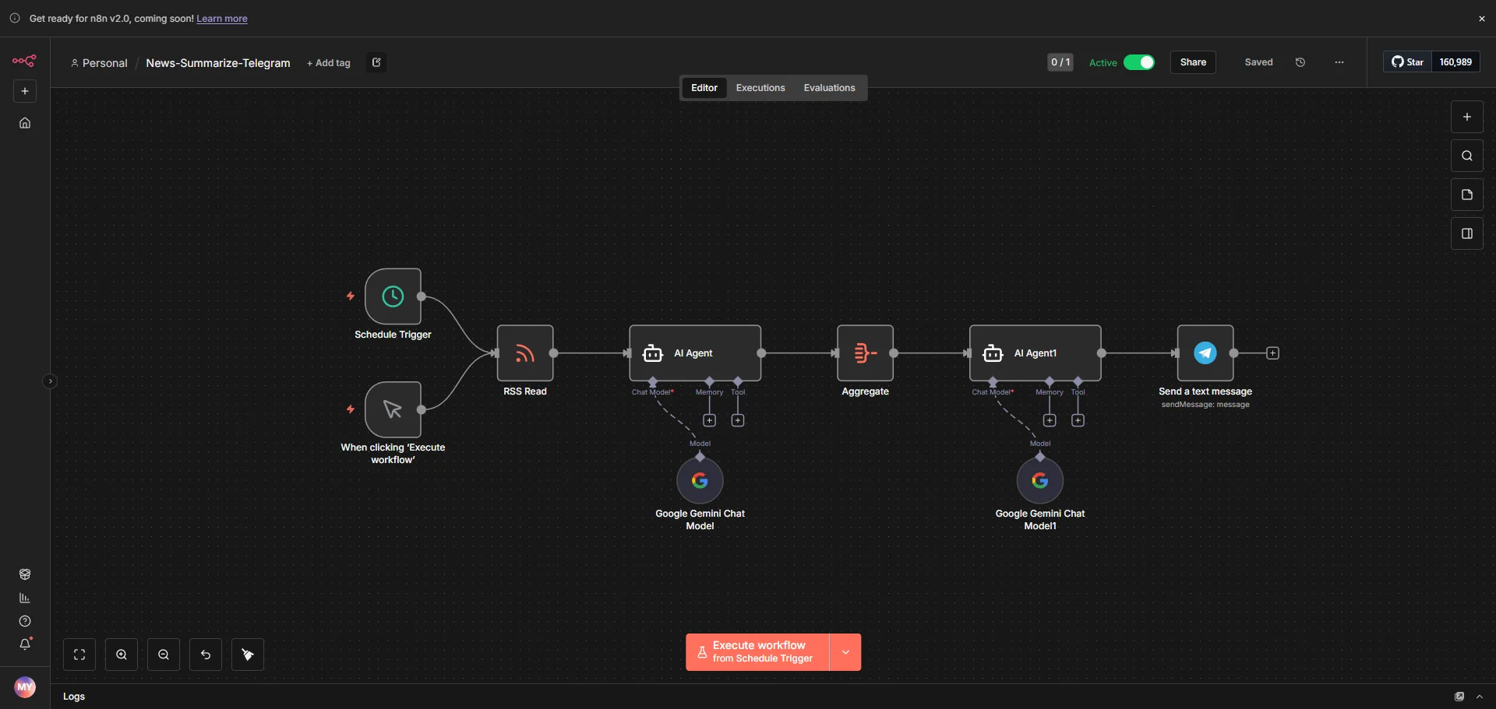Zoom out of the canvas
Screen dimensions: 1496x709
tap(164, 655)
